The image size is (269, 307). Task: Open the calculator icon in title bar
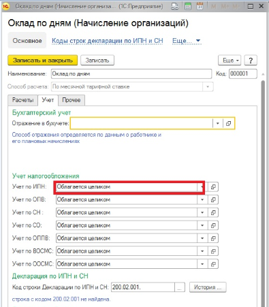[188, 6]
